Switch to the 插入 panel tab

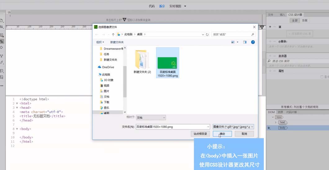282,15
